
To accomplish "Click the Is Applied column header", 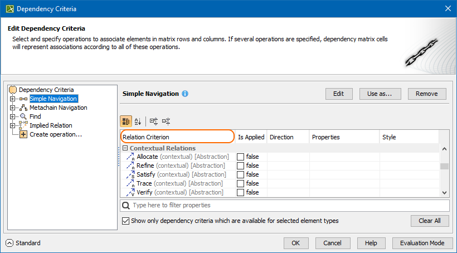I will coord(250,137).
